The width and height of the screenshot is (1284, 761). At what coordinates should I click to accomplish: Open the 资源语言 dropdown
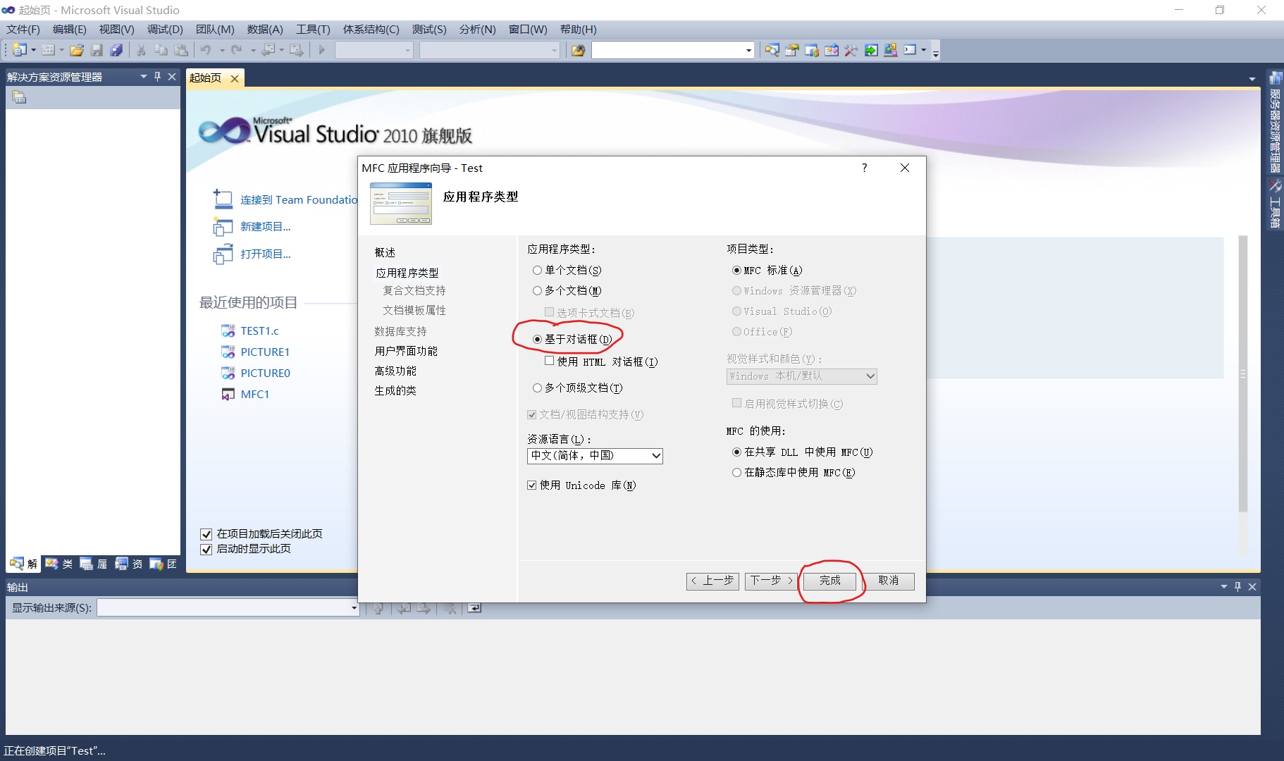click(654, 456)
